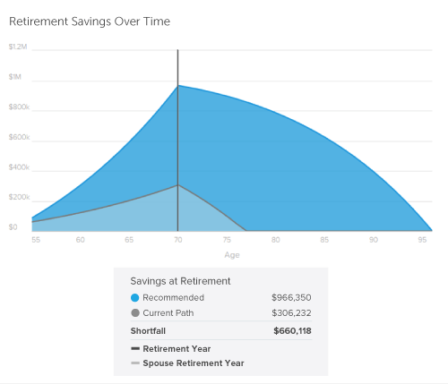Screen dimensions: 448x384
Task: Click the light Spouse Retirement Year legend marker
Action: click(x=135, y=363)
